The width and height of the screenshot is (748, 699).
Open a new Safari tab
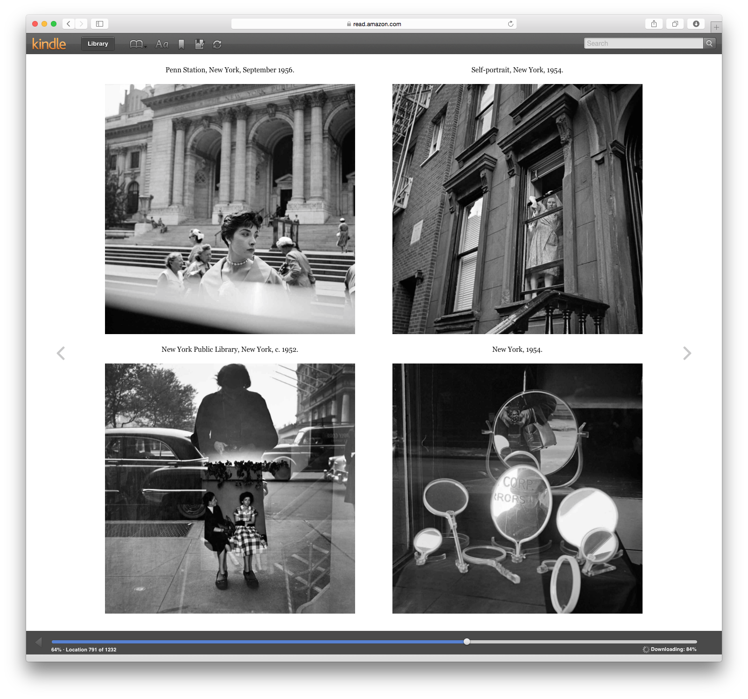[x=716, y=27]
